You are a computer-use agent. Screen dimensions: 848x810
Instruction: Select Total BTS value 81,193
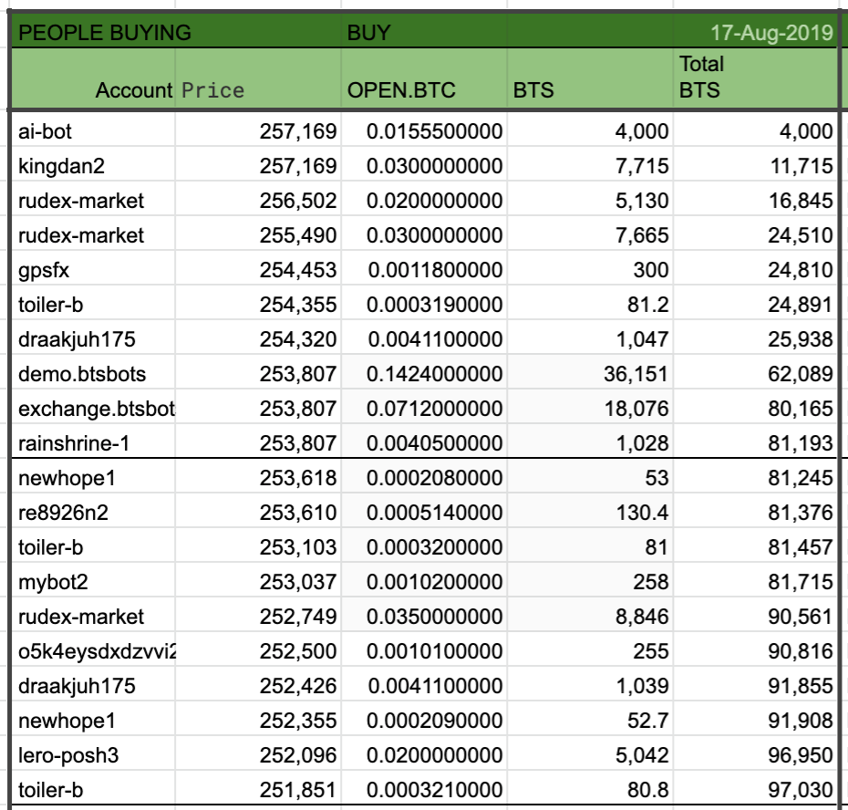pos(755,442)
